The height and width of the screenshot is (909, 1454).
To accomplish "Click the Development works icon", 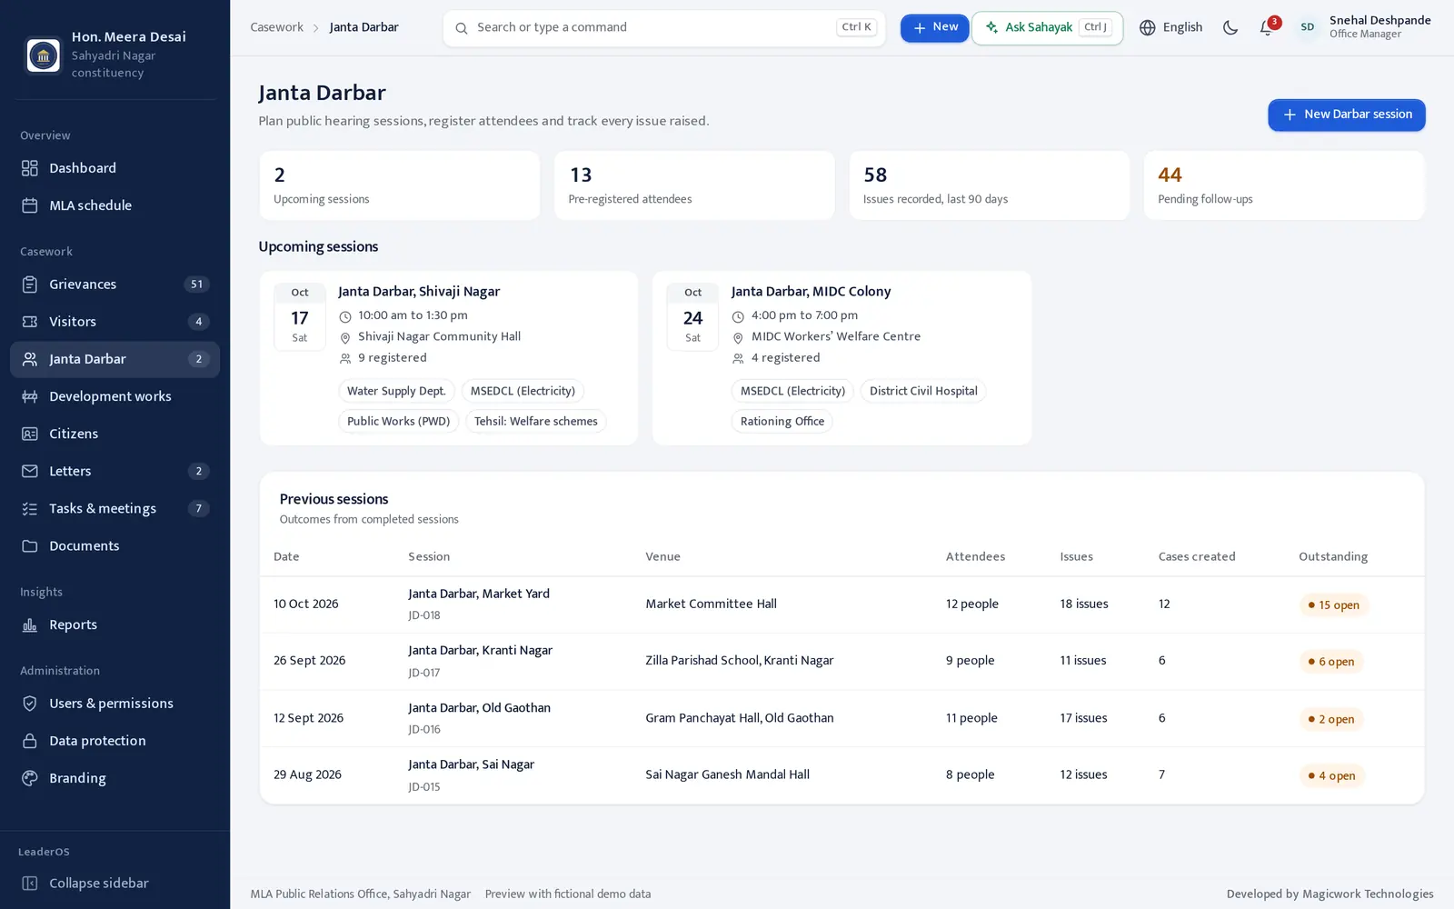I will (30, 396).
